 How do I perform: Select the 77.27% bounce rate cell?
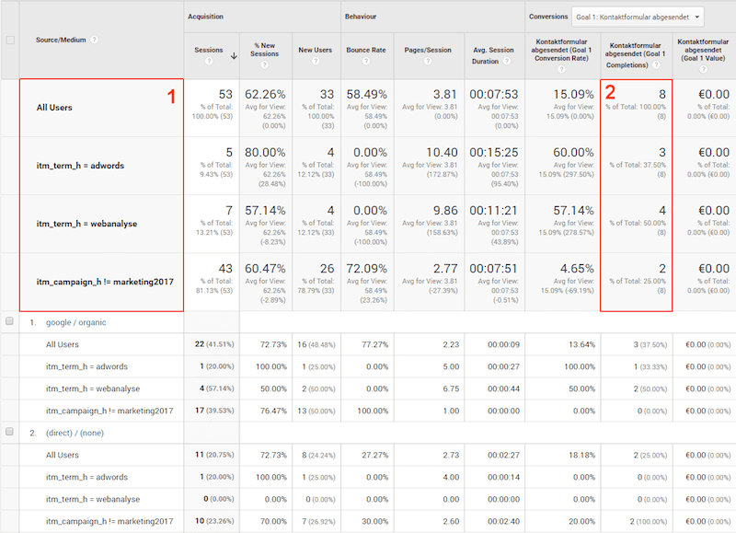tap(375, 344)
